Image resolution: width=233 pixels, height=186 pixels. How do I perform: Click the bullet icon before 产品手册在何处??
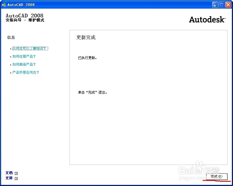(x=11, y=72)
